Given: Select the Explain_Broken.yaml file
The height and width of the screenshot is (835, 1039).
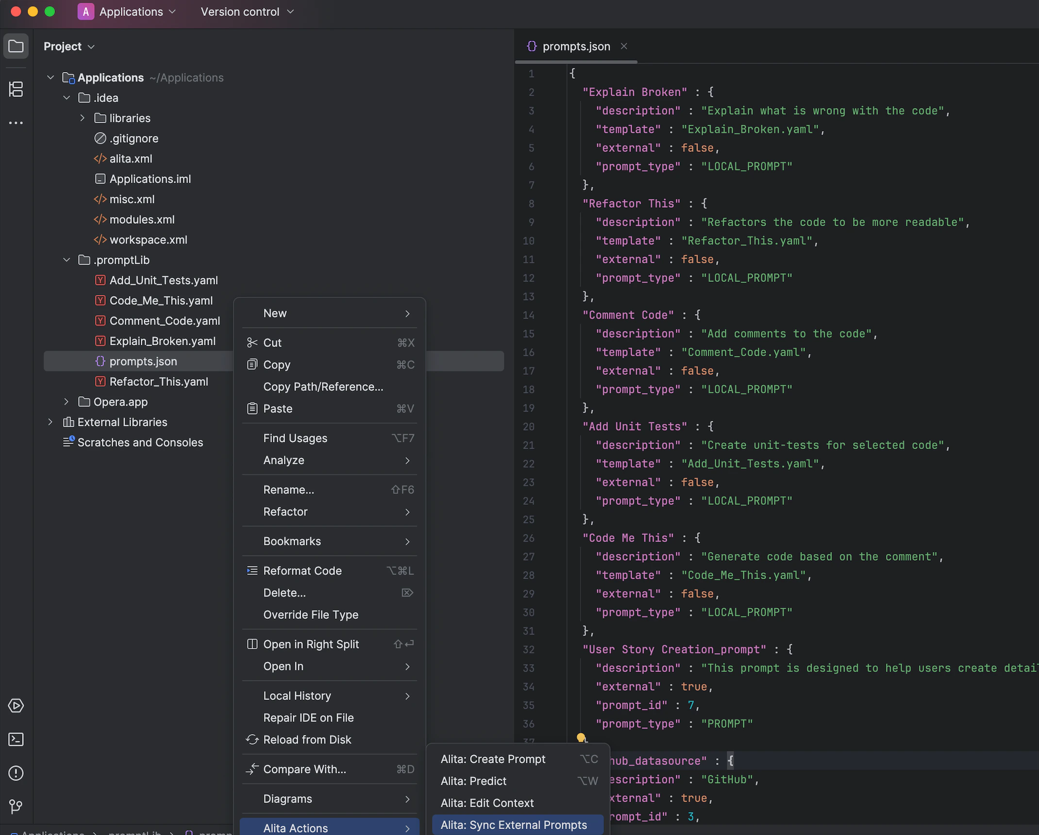Looking at the screenshot, I should [x=162, y=341].
